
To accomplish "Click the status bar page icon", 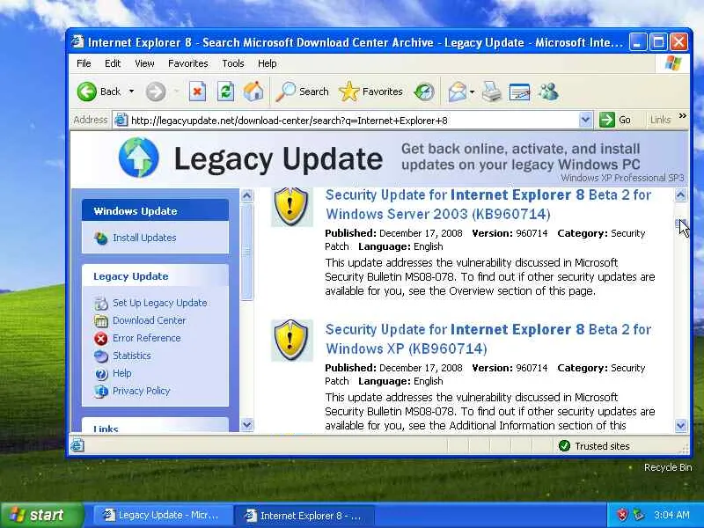I will pos(77,445).
